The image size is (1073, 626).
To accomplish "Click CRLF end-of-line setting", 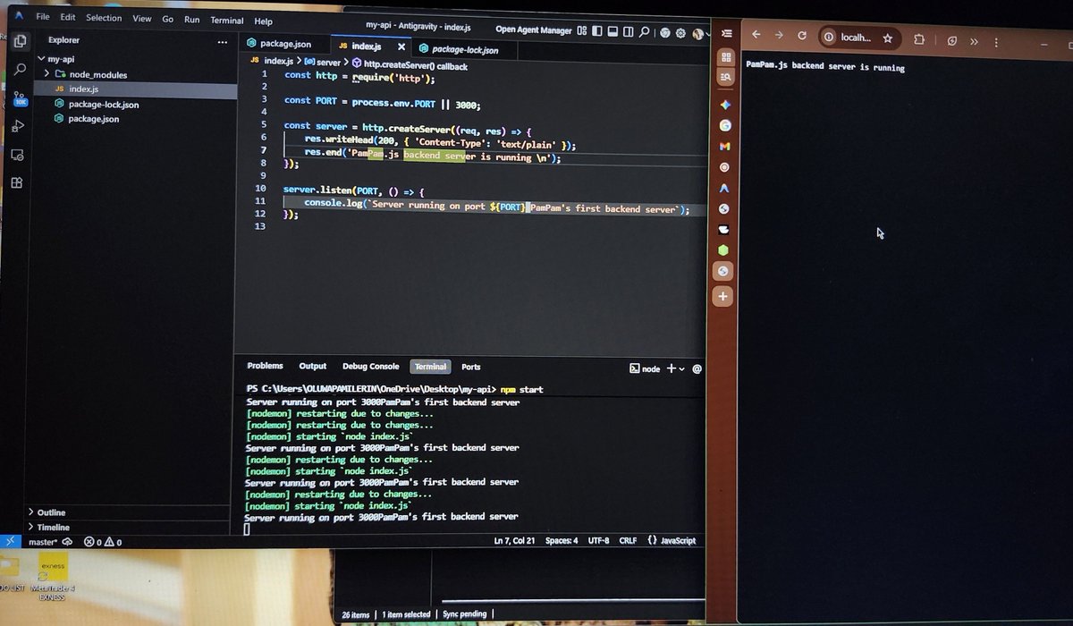I will coord(628,541).
